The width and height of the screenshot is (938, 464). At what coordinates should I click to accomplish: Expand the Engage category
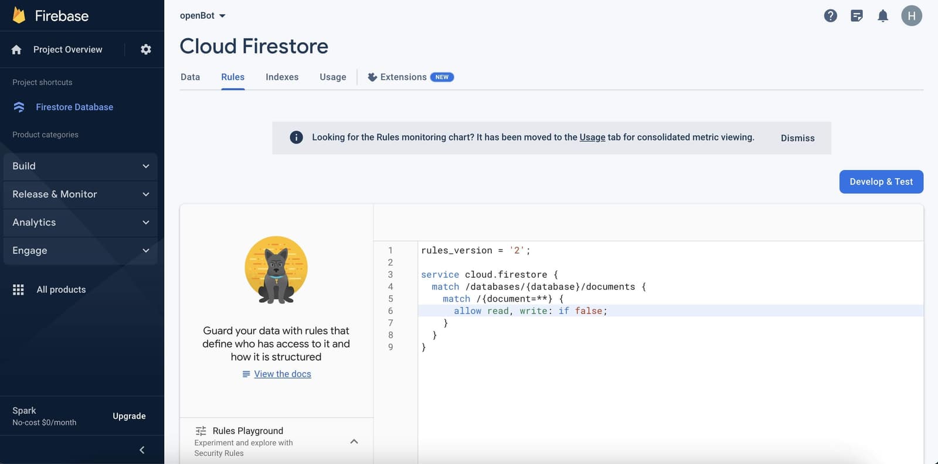80,251
